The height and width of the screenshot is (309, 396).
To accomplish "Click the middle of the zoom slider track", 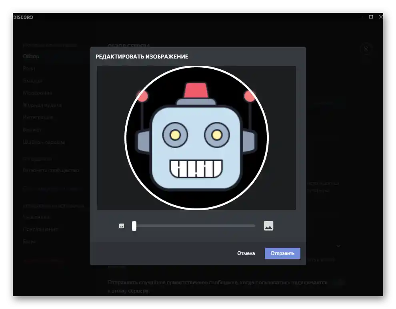I will tap(194, 226).
